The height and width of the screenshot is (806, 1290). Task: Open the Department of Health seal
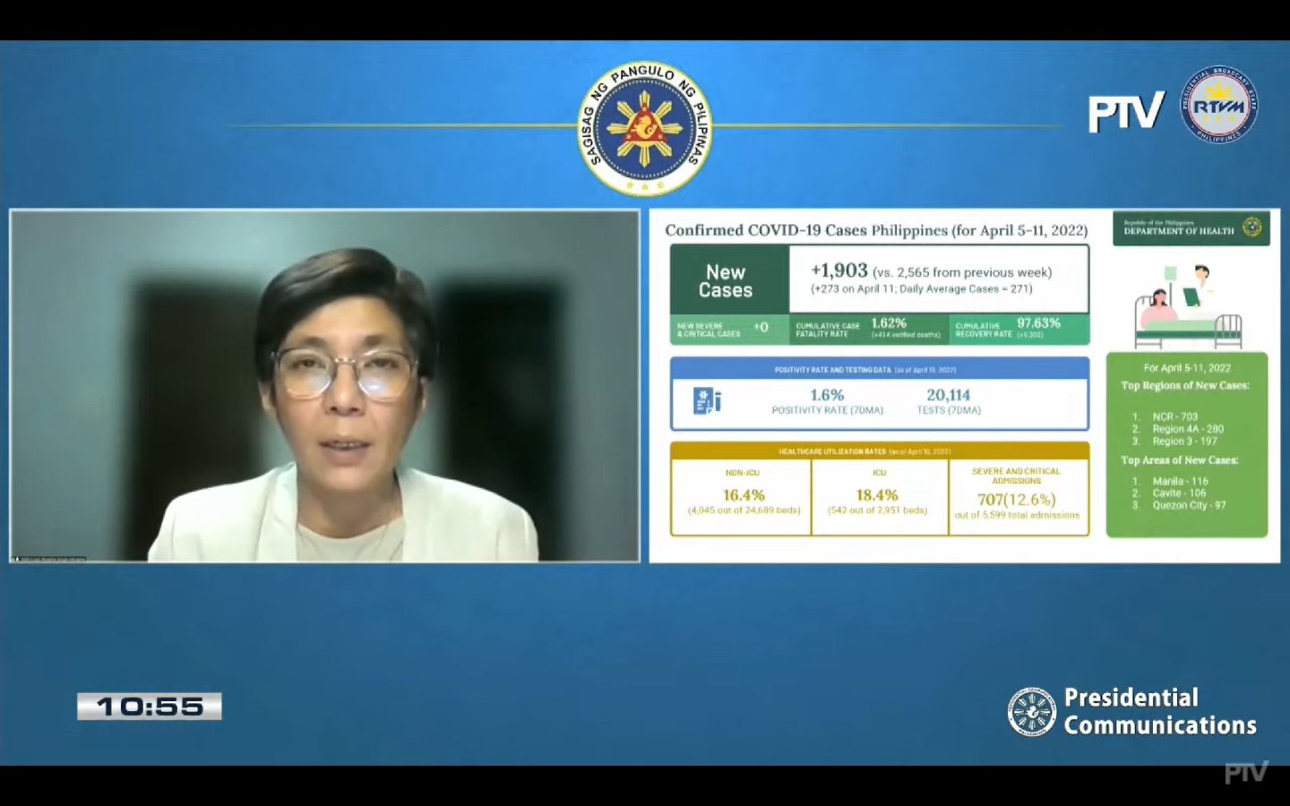(x=1252, y=227)
